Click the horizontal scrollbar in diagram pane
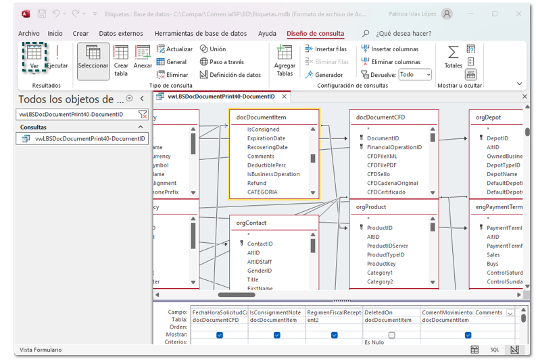The width and height of the screenshot is (536, 361). coord(237,294)
